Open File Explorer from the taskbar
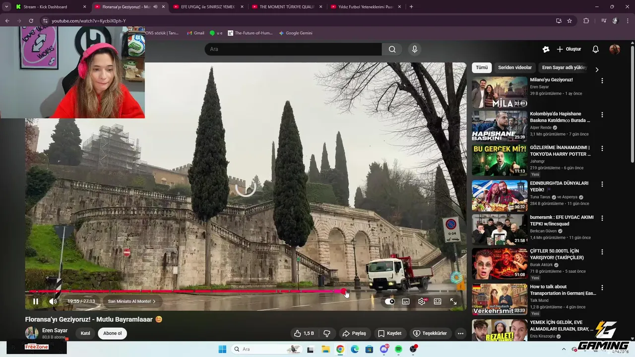Image resolution: width=635 pixels, height=357 pixels. click(325, 349)
